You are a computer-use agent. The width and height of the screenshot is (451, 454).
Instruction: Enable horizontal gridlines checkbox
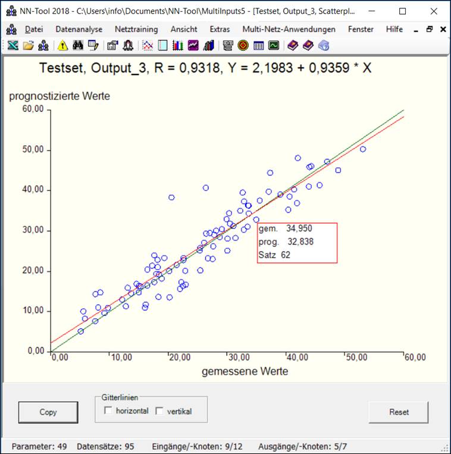pyautogui.click(x=108, y=411)
